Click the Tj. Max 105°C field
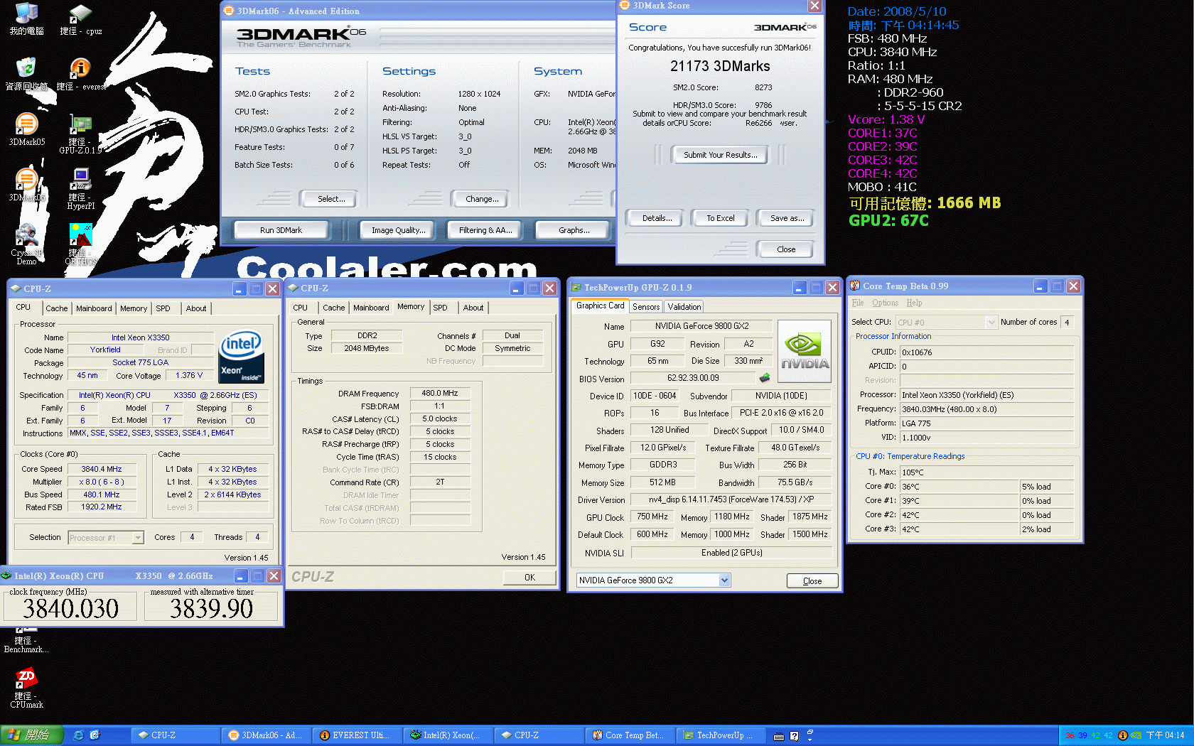 pyautogui.click(x=987, y=472)
